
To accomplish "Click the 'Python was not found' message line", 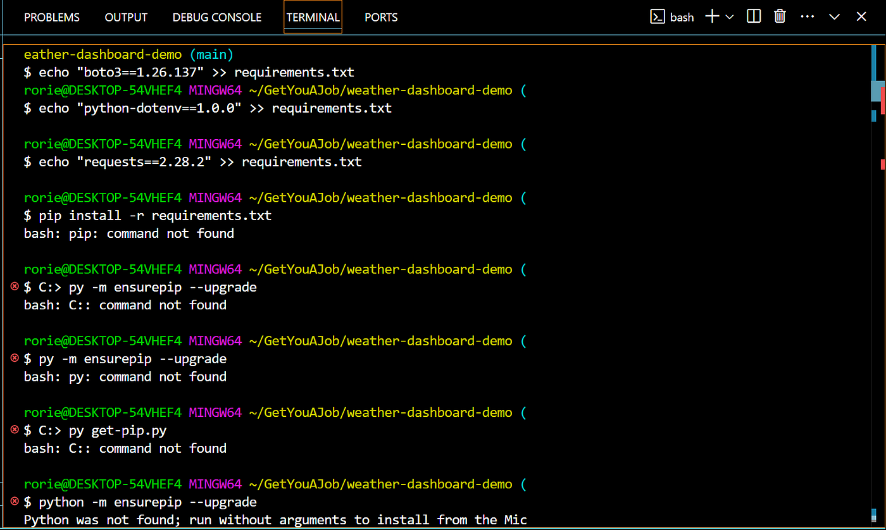I will pyautogui.click(x=275, y=520).
